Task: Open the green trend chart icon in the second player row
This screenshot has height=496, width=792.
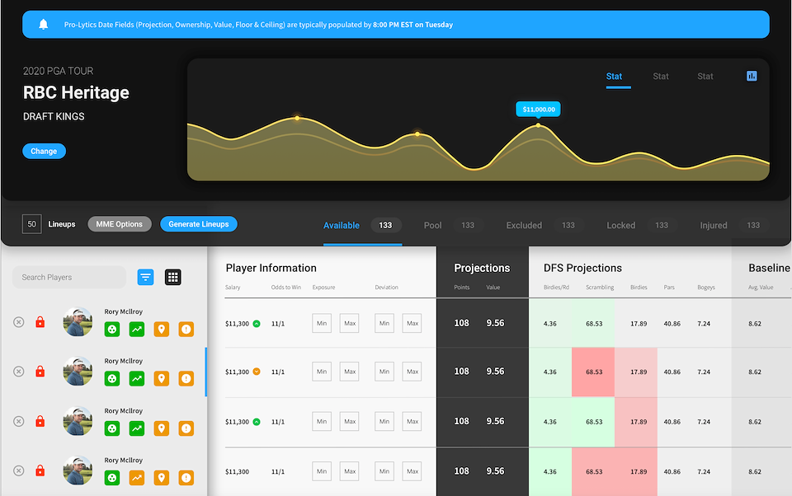Action: [x=137, y=378]
